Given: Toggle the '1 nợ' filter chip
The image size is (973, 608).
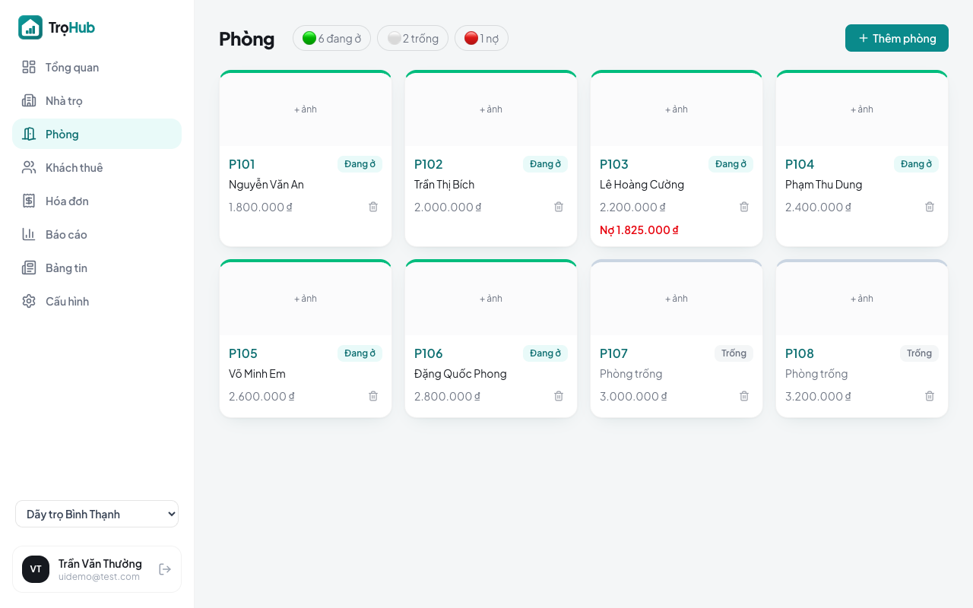Looking at the screenshot, I should click(x=481, y=38).
